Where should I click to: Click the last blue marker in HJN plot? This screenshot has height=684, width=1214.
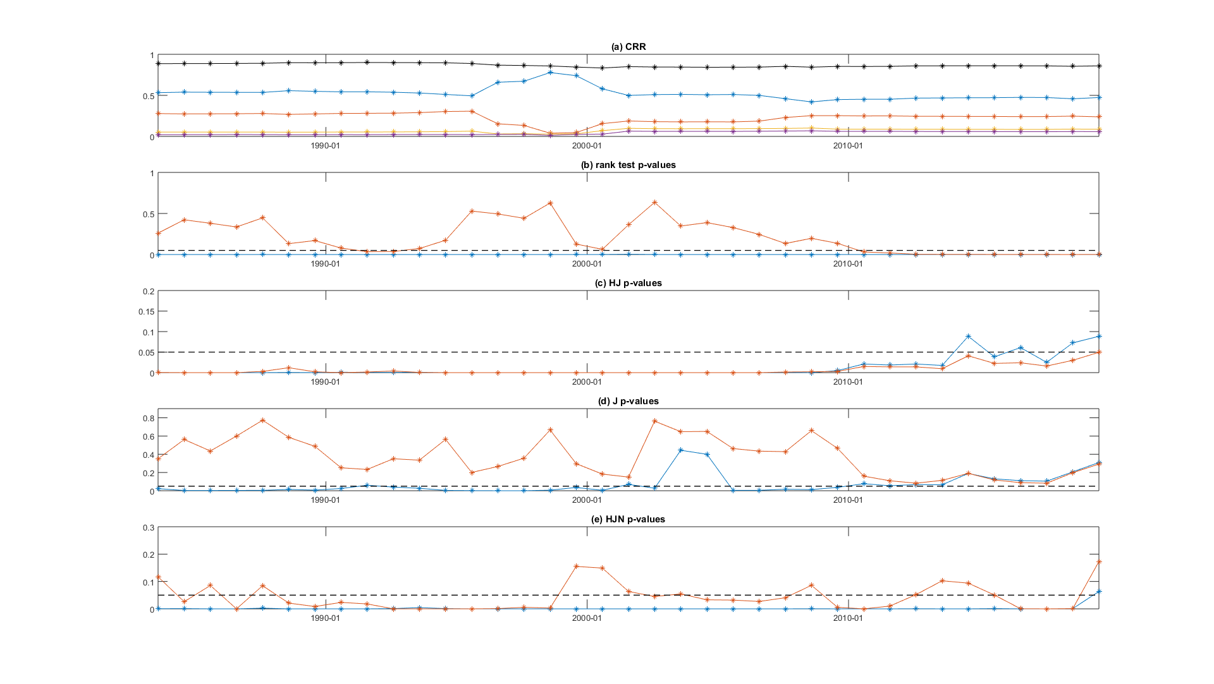(x=1099, y=592)
